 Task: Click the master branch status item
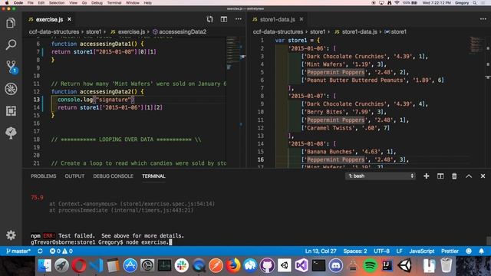click(18, 251)
